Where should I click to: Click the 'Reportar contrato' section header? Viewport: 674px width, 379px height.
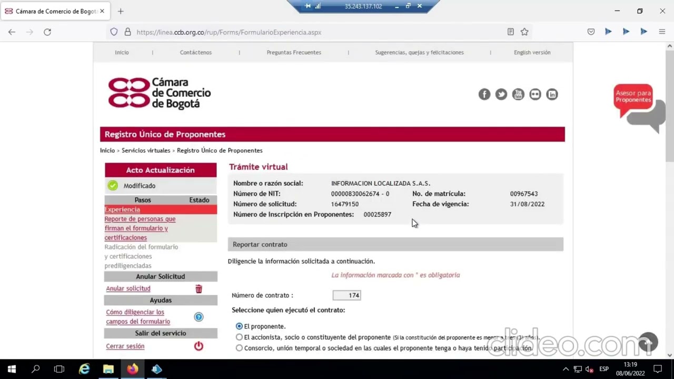point(395,244)
